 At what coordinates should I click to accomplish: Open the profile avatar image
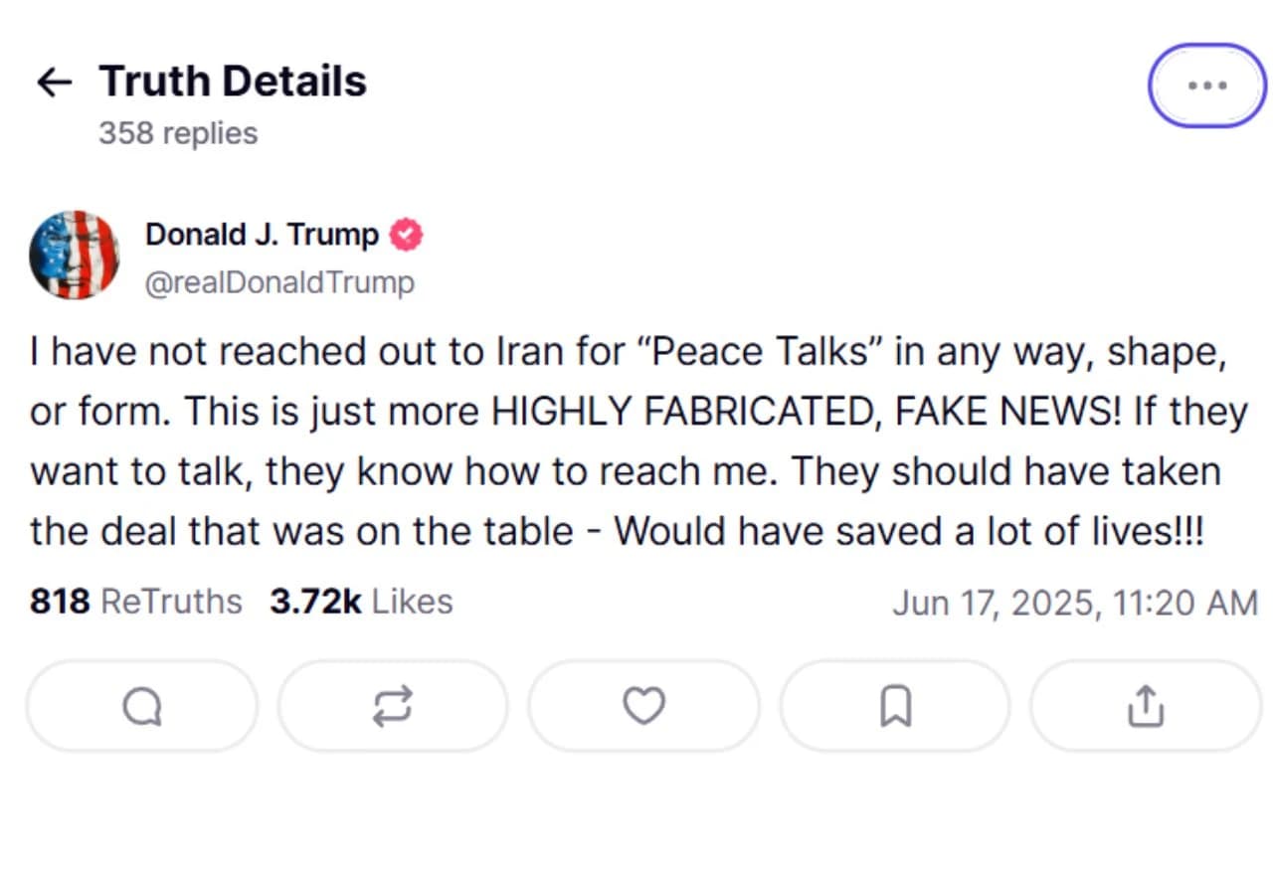[x=76, y=255]
